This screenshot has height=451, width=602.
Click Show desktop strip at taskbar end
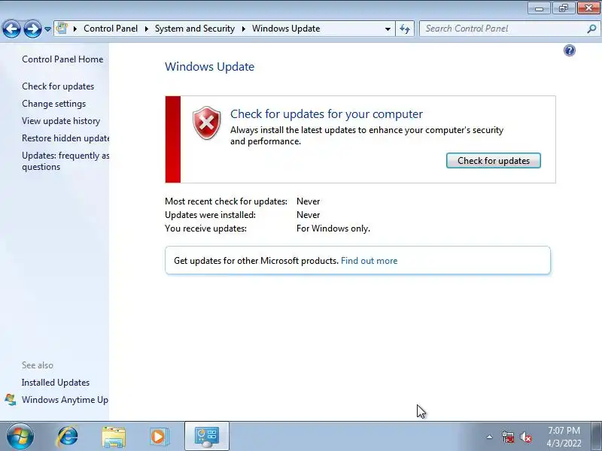(597, 437)
